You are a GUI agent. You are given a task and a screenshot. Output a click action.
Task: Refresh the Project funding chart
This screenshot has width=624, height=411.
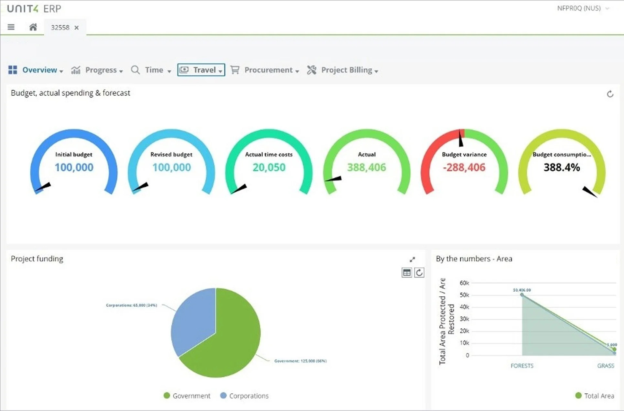[420, 272]
